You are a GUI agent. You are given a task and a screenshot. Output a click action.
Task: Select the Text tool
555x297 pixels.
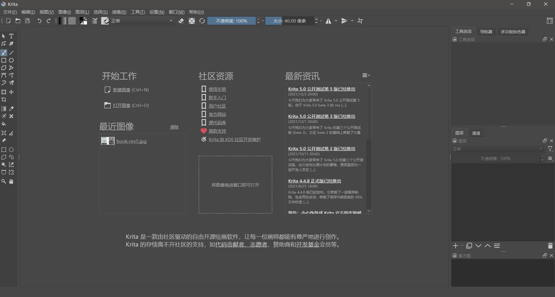point(11,36)
